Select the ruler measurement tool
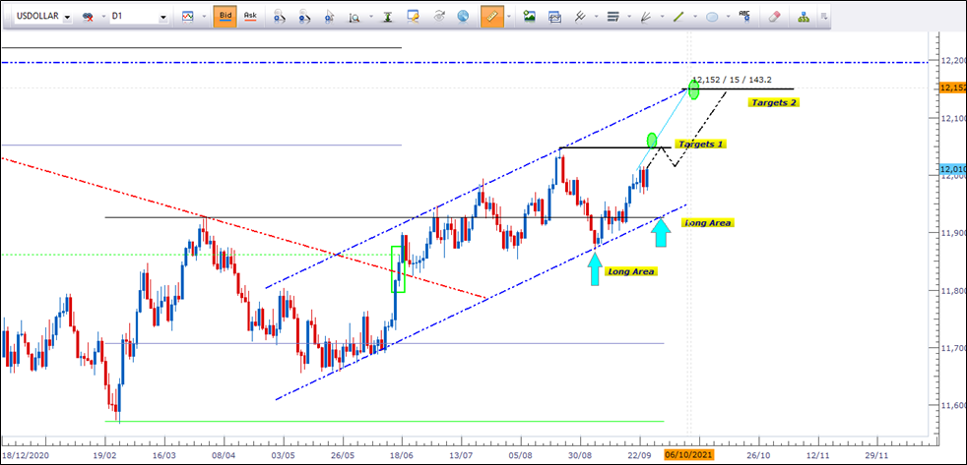This screenshot has height=465, width=967. [490, 17]
